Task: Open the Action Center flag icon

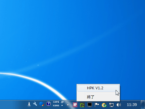Action: pos(97,105)
